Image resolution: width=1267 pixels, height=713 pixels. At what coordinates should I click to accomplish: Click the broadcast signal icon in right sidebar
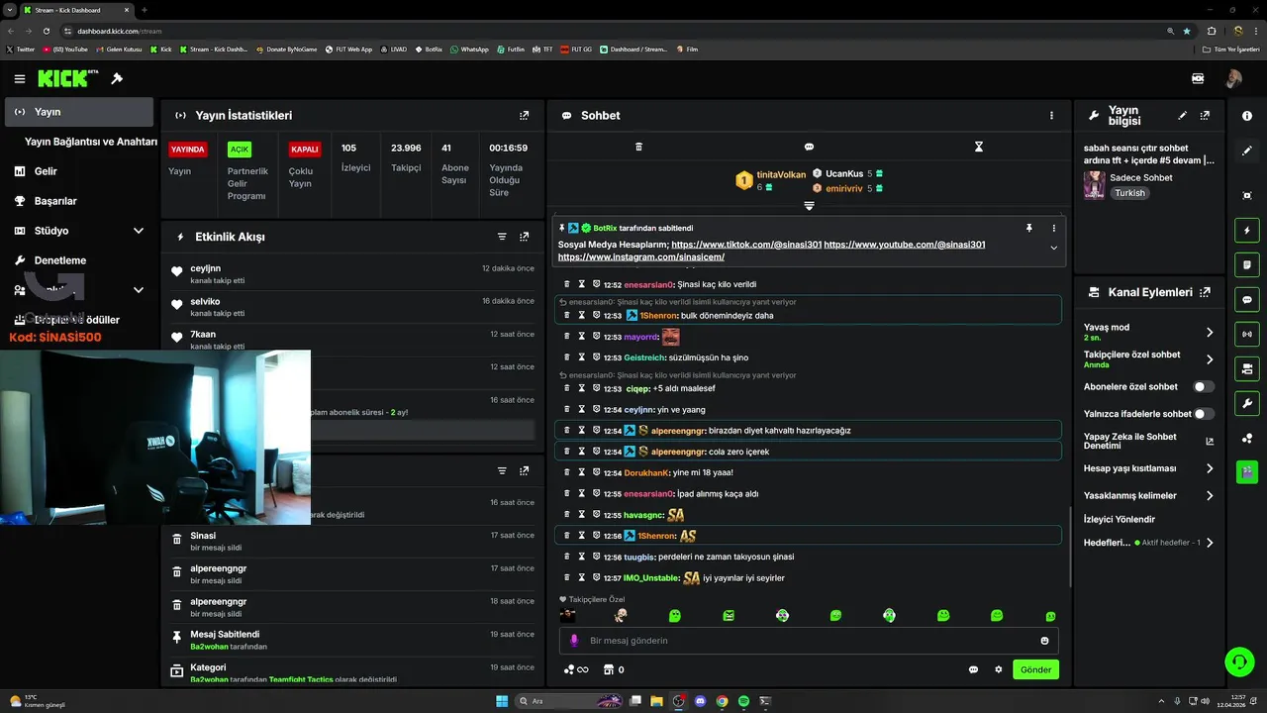(1247, 335)
